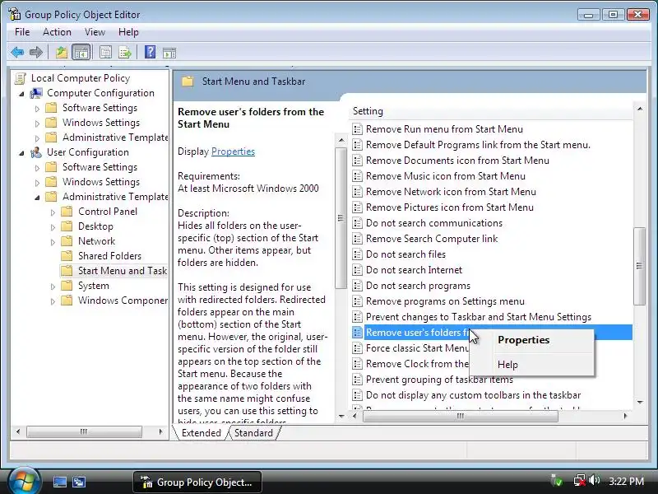This screenshot has width=658, height=494.
Task: Collapse Administrative Templates under User Configuration
Action: (x=37, y=198)
